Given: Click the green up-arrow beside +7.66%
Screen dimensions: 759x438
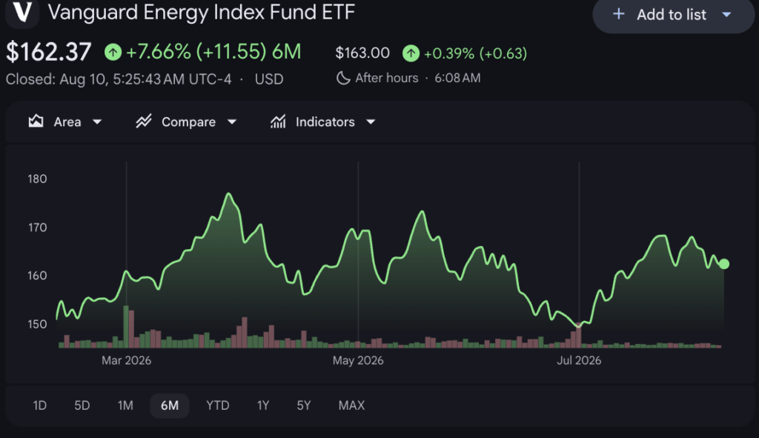Looking at the screenshot, I should pos(113,52).
